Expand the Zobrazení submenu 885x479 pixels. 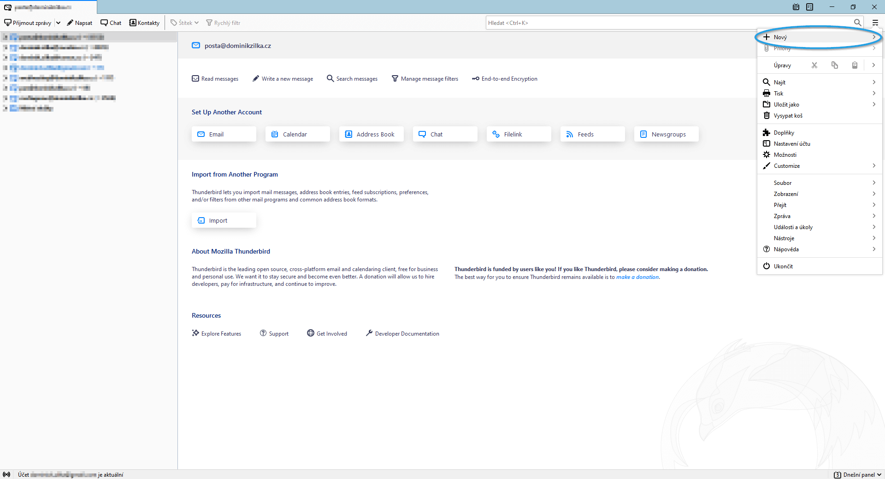tap(820, 194)
